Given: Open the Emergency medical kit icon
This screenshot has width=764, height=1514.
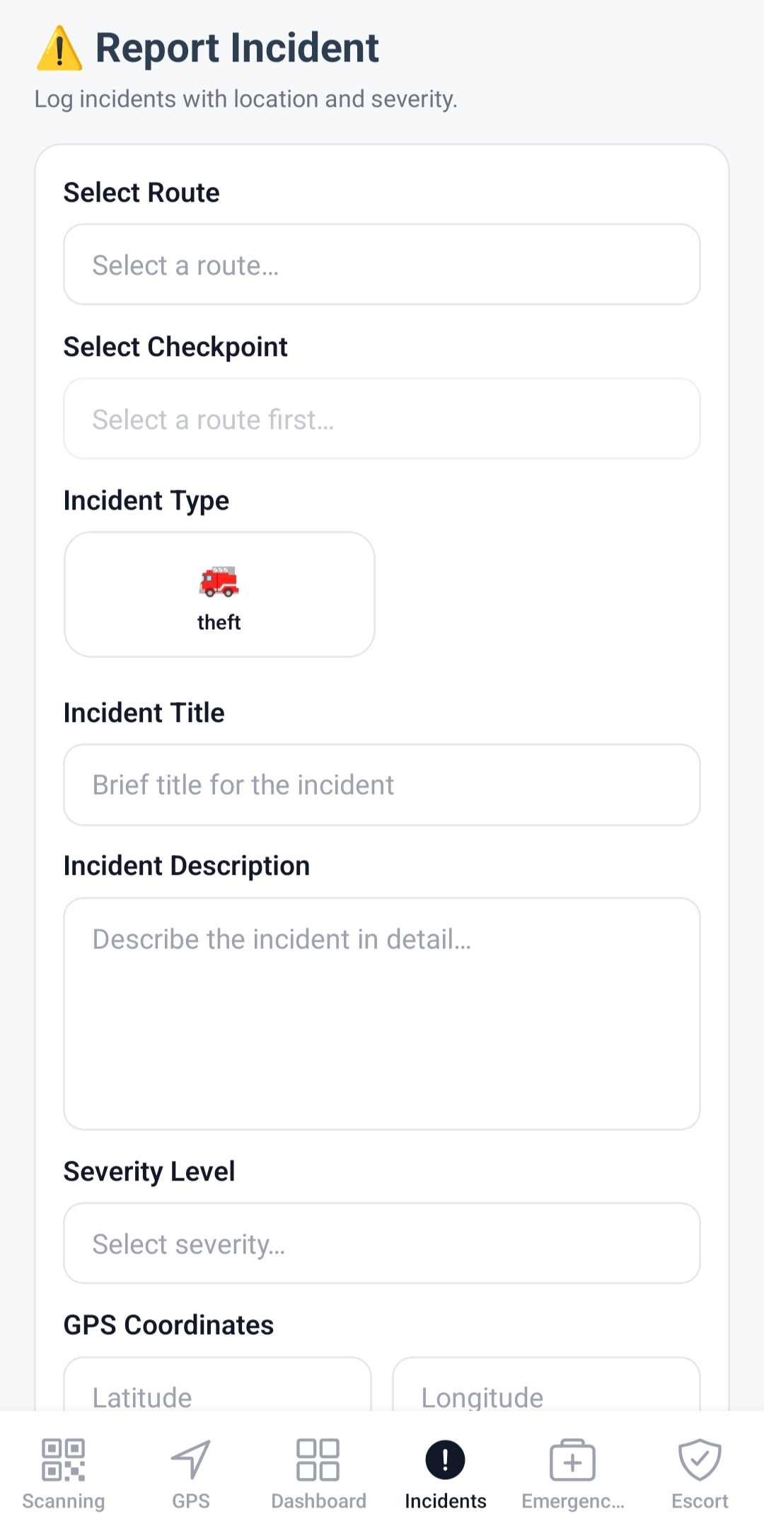Looking at the screenshot, I should 572,1459.
